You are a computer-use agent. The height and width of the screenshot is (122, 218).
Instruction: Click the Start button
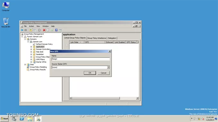point(4,119)
